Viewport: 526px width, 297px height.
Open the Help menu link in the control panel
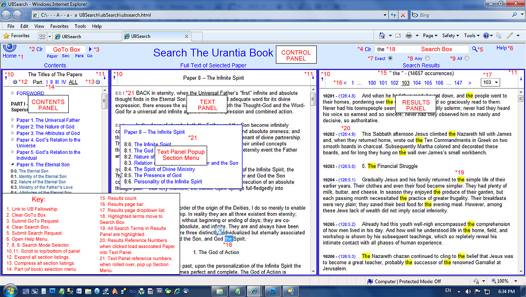pyautogui.click(x=501, y=48)
